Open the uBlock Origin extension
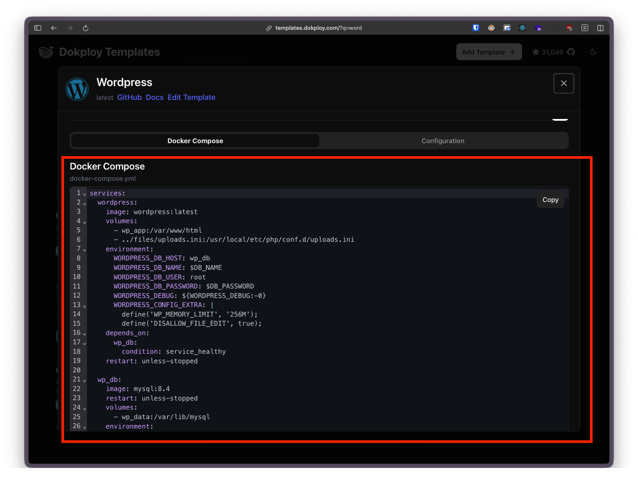Screen dimensions: 638x500 [x=569, y=28]
